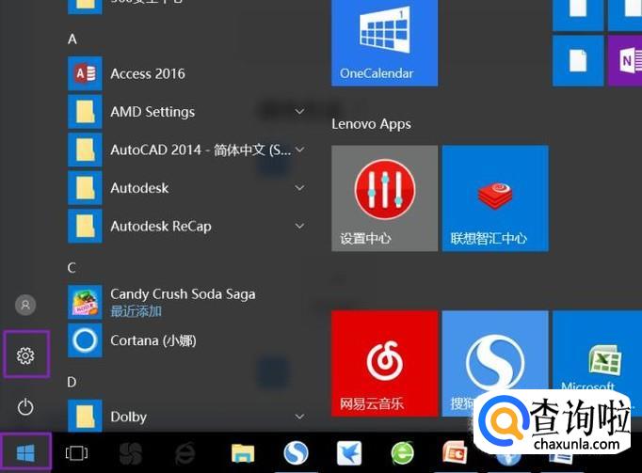Open Sogou browser on taskbar
This screenshot has height=473, width=642.
tap(296, 453)
